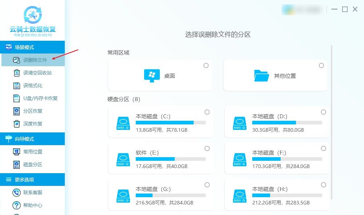The height and width of the screenshot is (215, 364).
Task: Click the 216.9GB可用，共284.0GB text
Action: point(165,203)
